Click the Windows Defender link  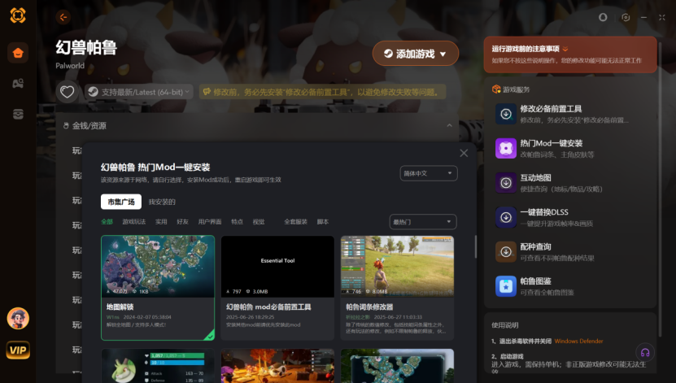point(578,342)
